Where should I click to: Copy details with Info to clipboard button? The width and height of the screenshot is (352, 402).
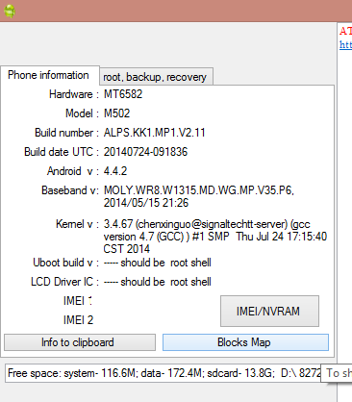coord(80,342)
